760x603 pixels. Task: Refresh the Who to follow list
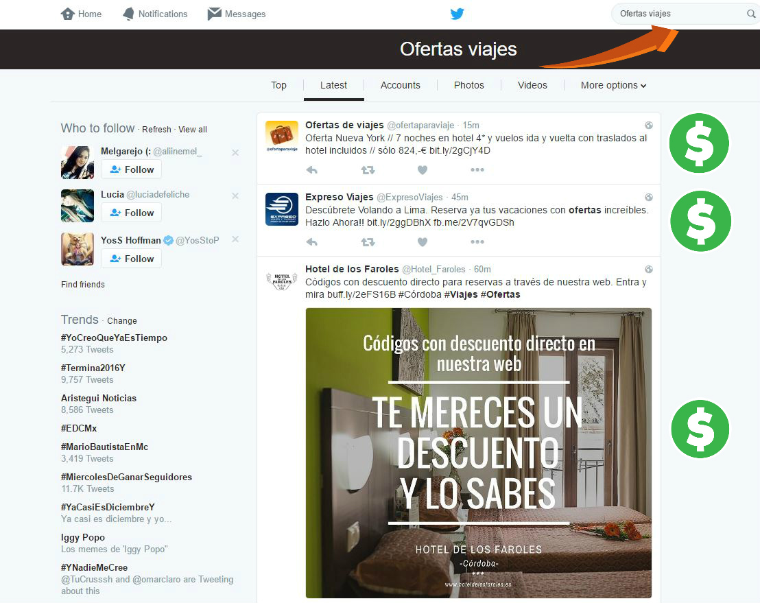[156, 130]
